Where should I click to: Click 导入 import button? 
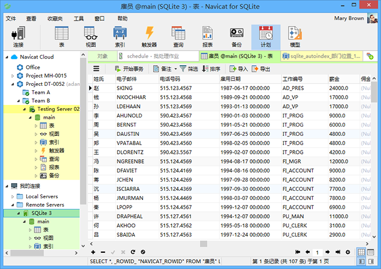point(238,69)
